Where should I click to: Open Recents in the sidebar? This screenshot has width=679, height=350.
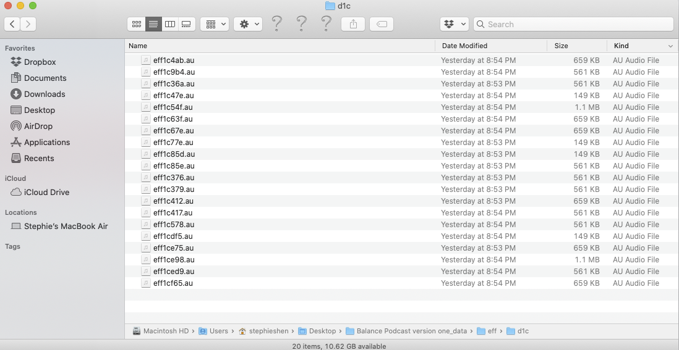[33, 158]
